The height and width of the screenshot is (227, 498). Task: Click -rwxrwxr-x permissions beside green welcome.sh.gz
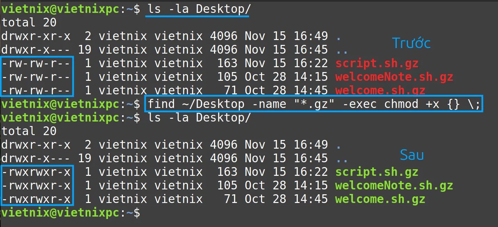point(38,199)
